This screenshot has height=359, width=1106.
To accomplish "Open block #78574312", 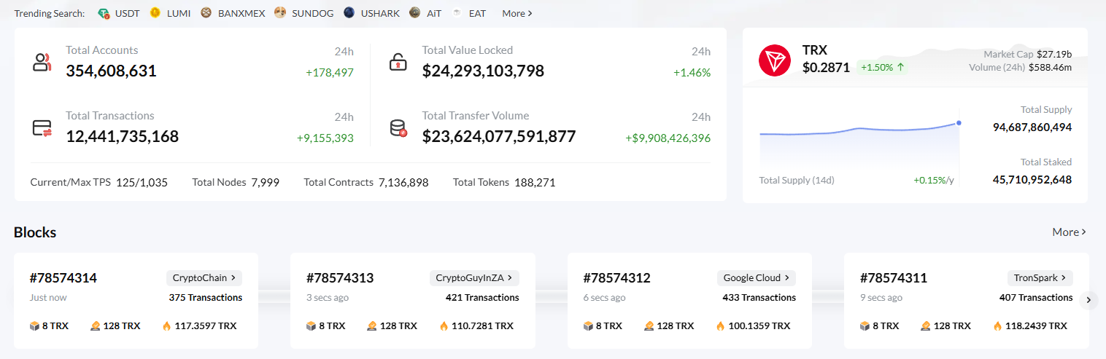I will click(616, 278).
